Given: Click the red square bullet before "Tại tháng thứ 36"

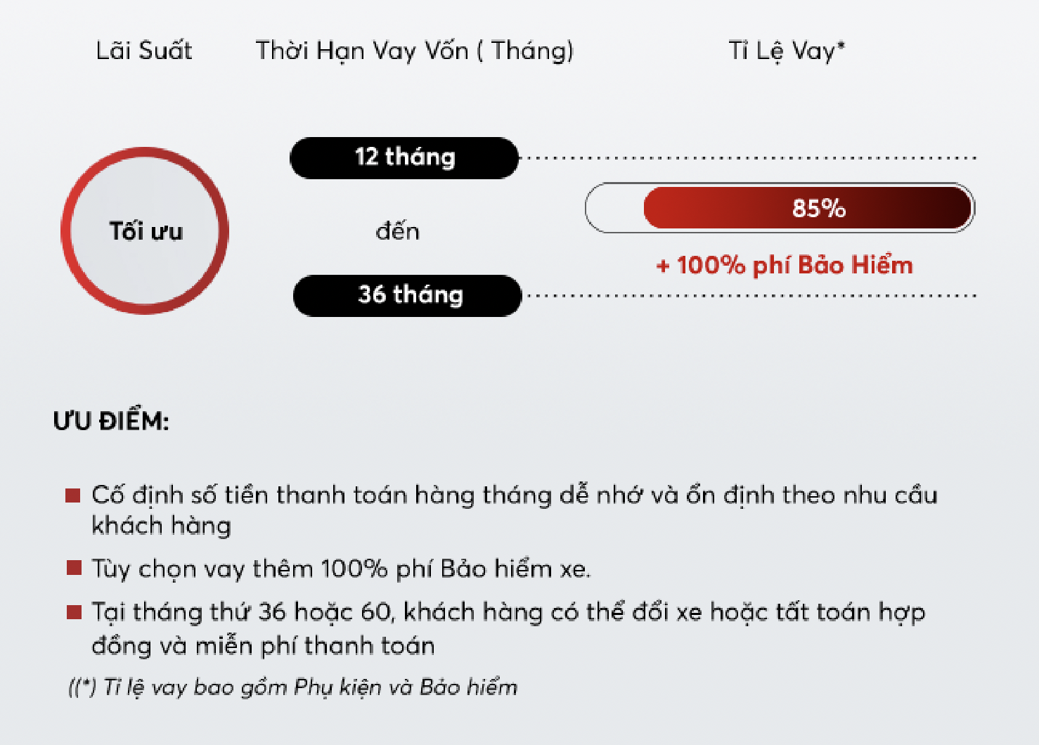Looking at the screenshot, I should click(73, 612).
